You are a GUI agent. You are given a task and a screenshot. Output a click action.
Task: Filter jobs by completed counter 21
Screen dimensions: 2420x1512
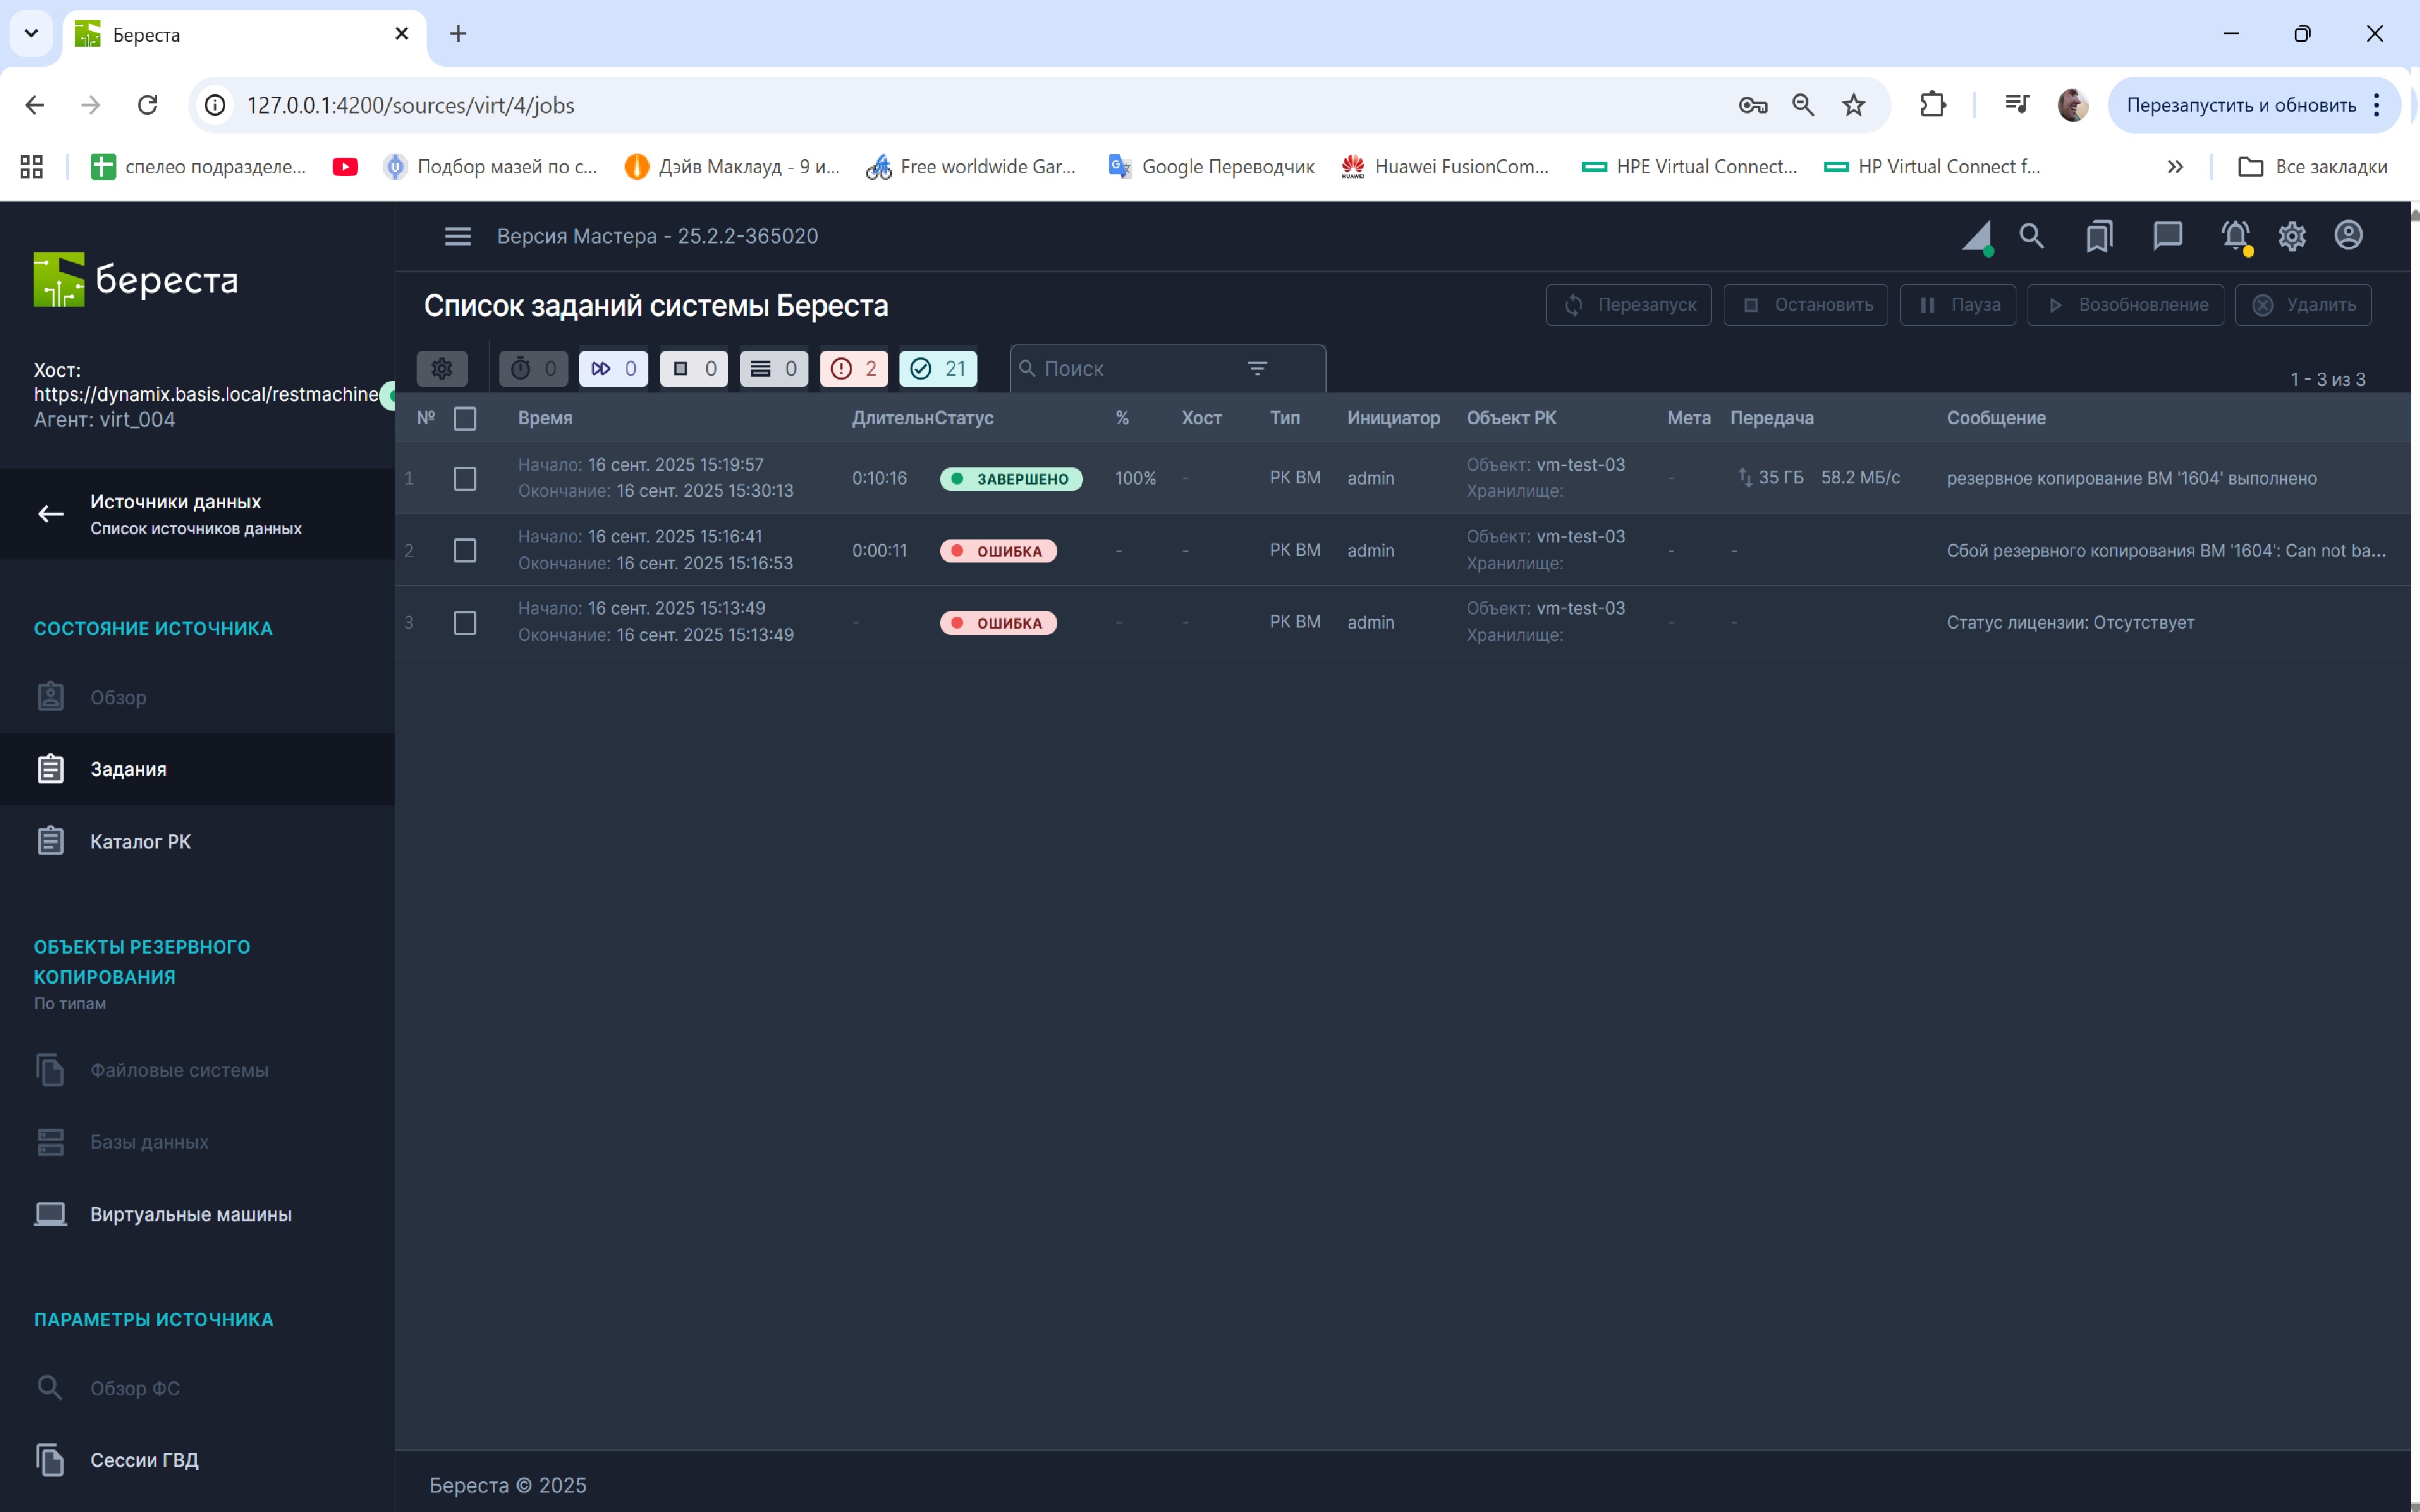[x=937, y=369]
